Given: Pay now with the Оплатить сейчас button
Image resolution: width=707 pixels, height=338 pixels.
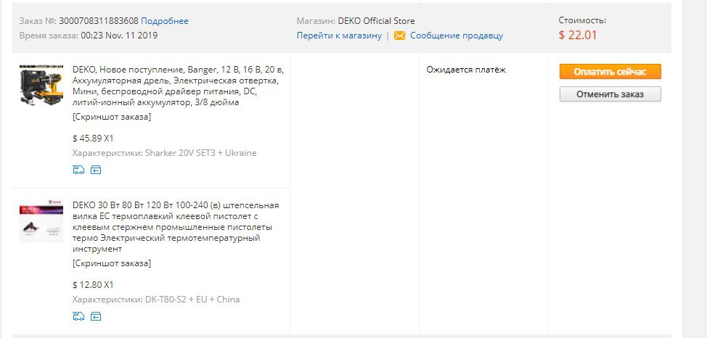Looking at the screenshot, I should coord(610,72).
